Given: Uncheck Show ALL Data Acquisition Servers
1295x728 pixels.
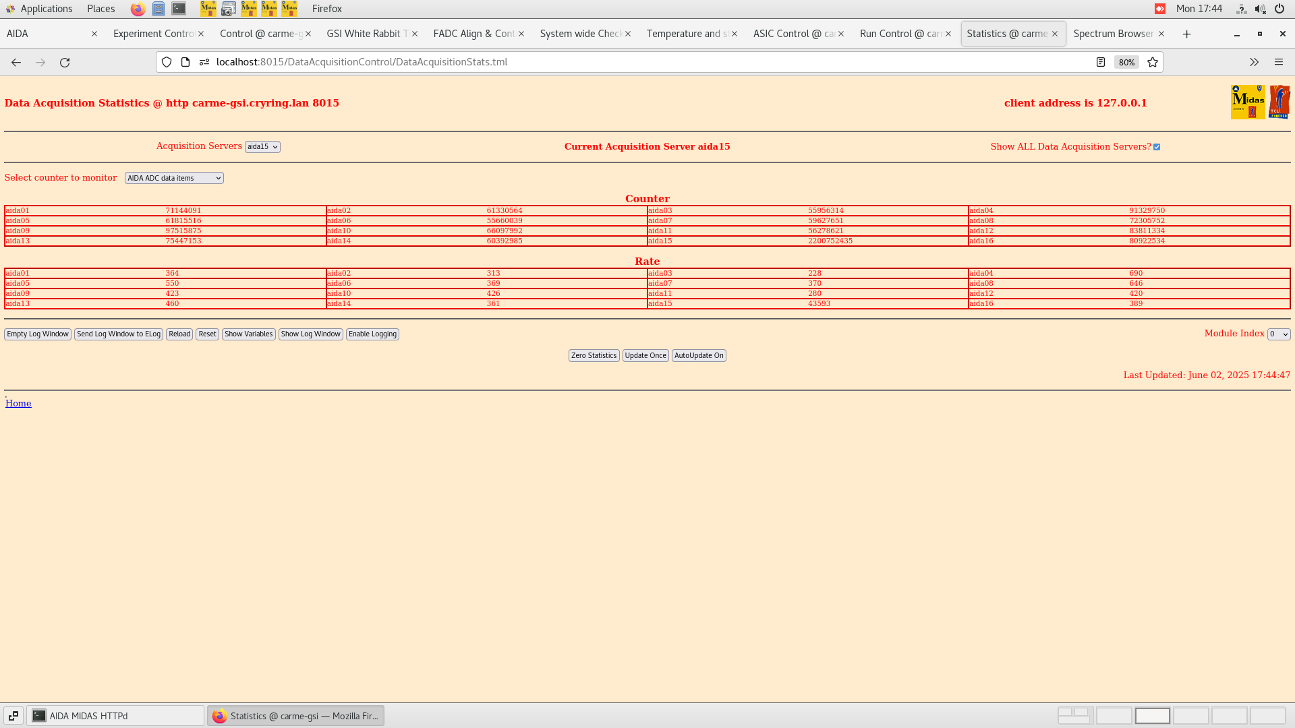Looking at the screenshot, I should point(1157,146).
